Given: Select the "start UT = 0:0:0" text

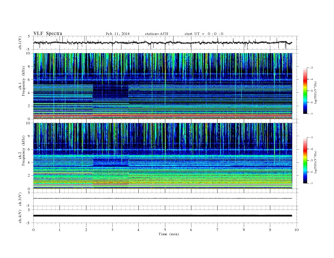Looking at the screenshot, I should 204,34.
